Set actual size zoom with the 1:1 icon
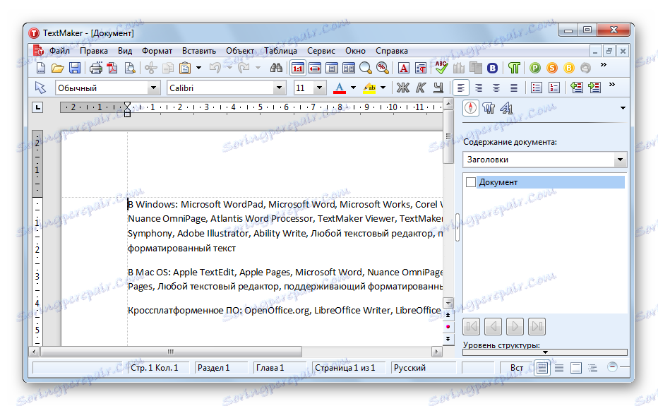The height and width of the screenshot is (406, 658). pos(298,68)
